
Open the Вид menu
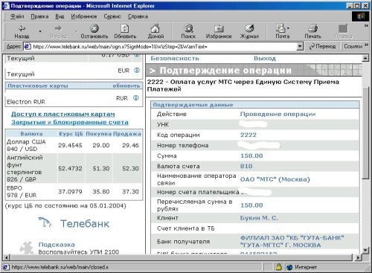(60, 16)
